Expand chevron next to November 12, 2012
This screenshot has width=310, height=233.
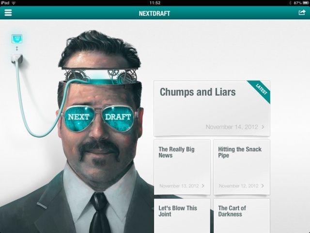pos(263,186)
